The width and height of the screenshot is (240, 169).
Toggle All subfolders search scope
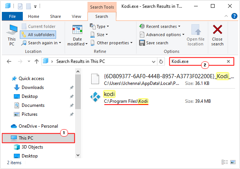[x=38, y=35]
